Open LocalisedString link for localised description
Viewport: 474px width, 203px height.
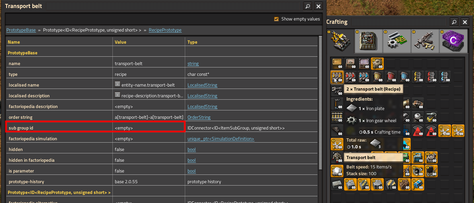[202, 96]
